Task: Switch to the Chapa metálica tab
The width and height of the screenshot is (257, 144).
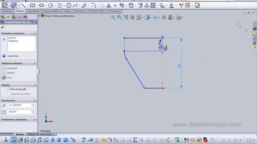Action: tap(52, 11)
